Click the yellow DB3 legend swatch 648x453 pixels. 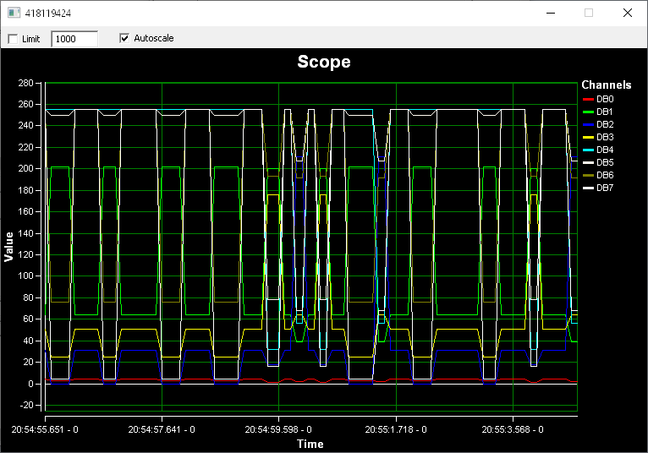click(x=588, y=137)
